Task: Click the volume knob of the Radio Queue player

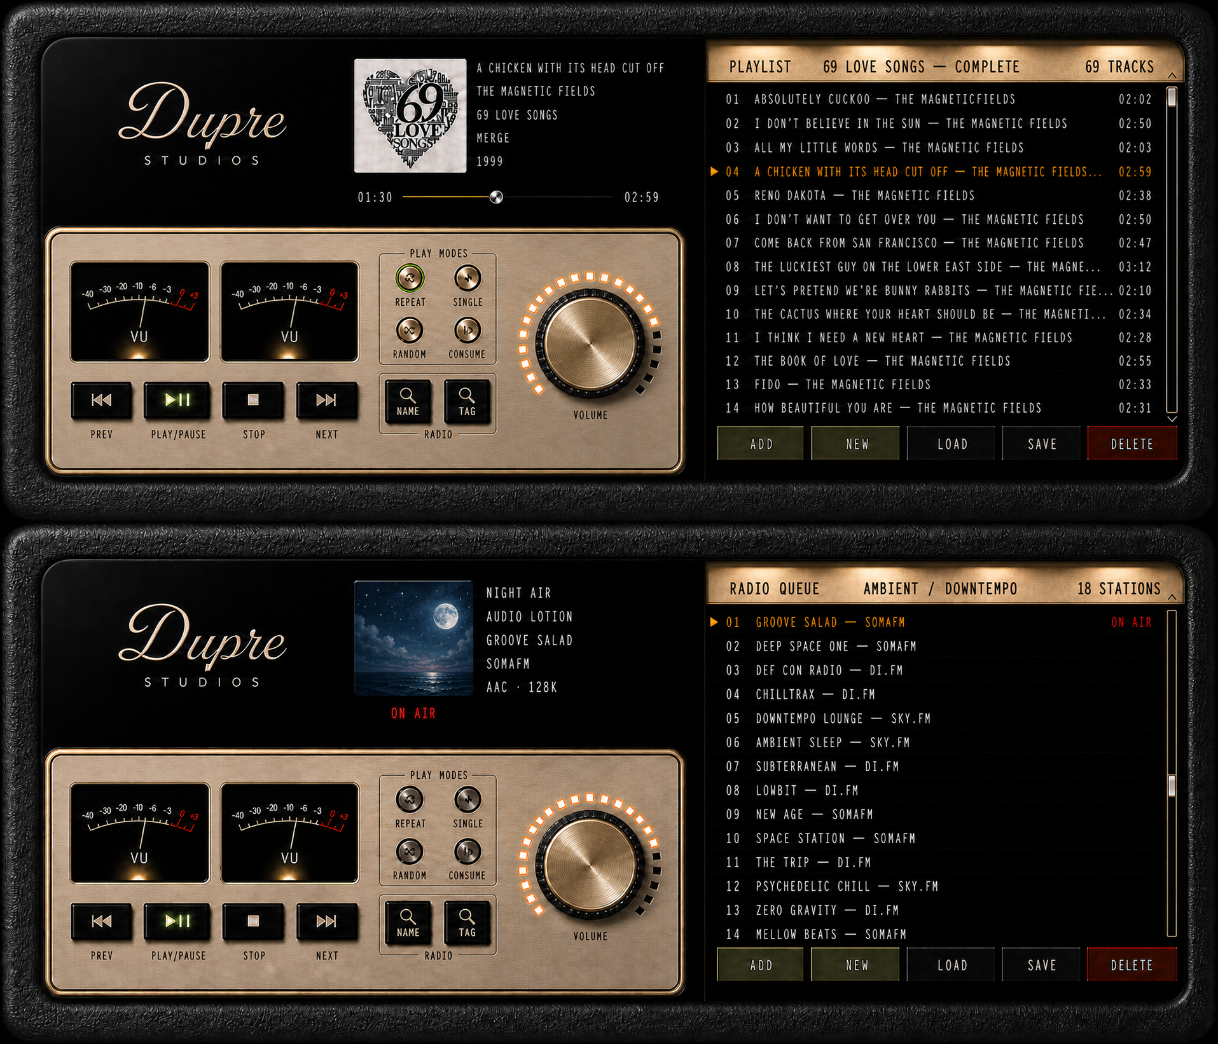Action: (590, 865)
